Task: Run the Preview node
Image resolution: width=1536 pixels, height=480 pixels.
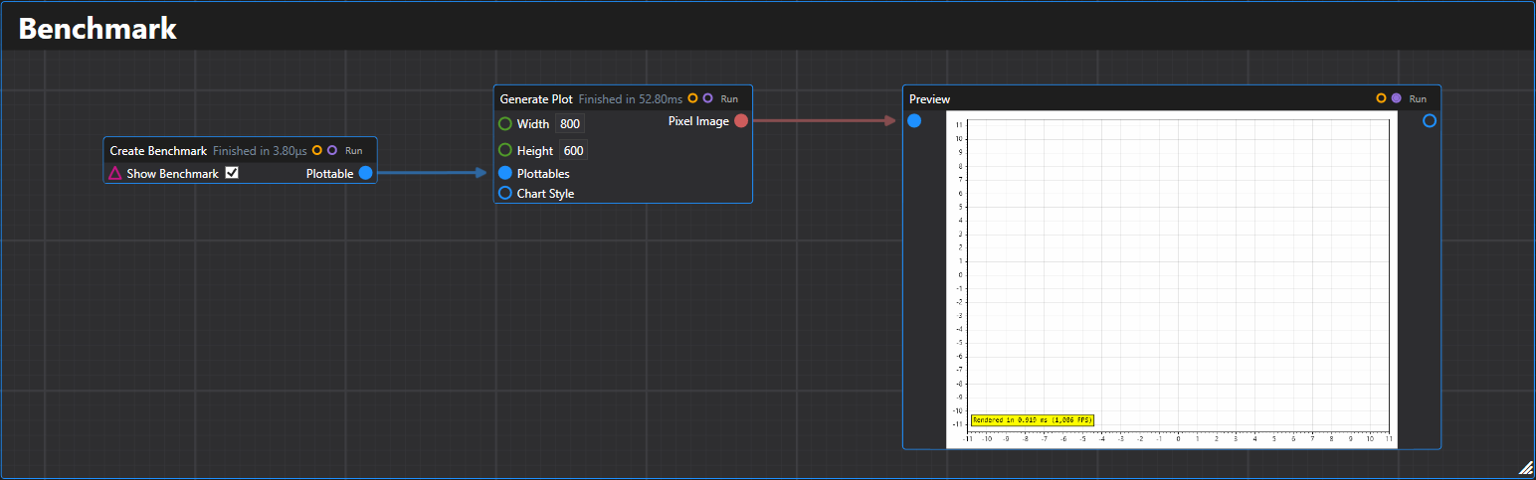Action: click(1418, 99)
